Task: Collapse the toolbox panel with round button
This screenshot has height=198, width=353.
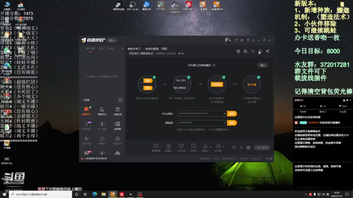Action: pos(120,100)
